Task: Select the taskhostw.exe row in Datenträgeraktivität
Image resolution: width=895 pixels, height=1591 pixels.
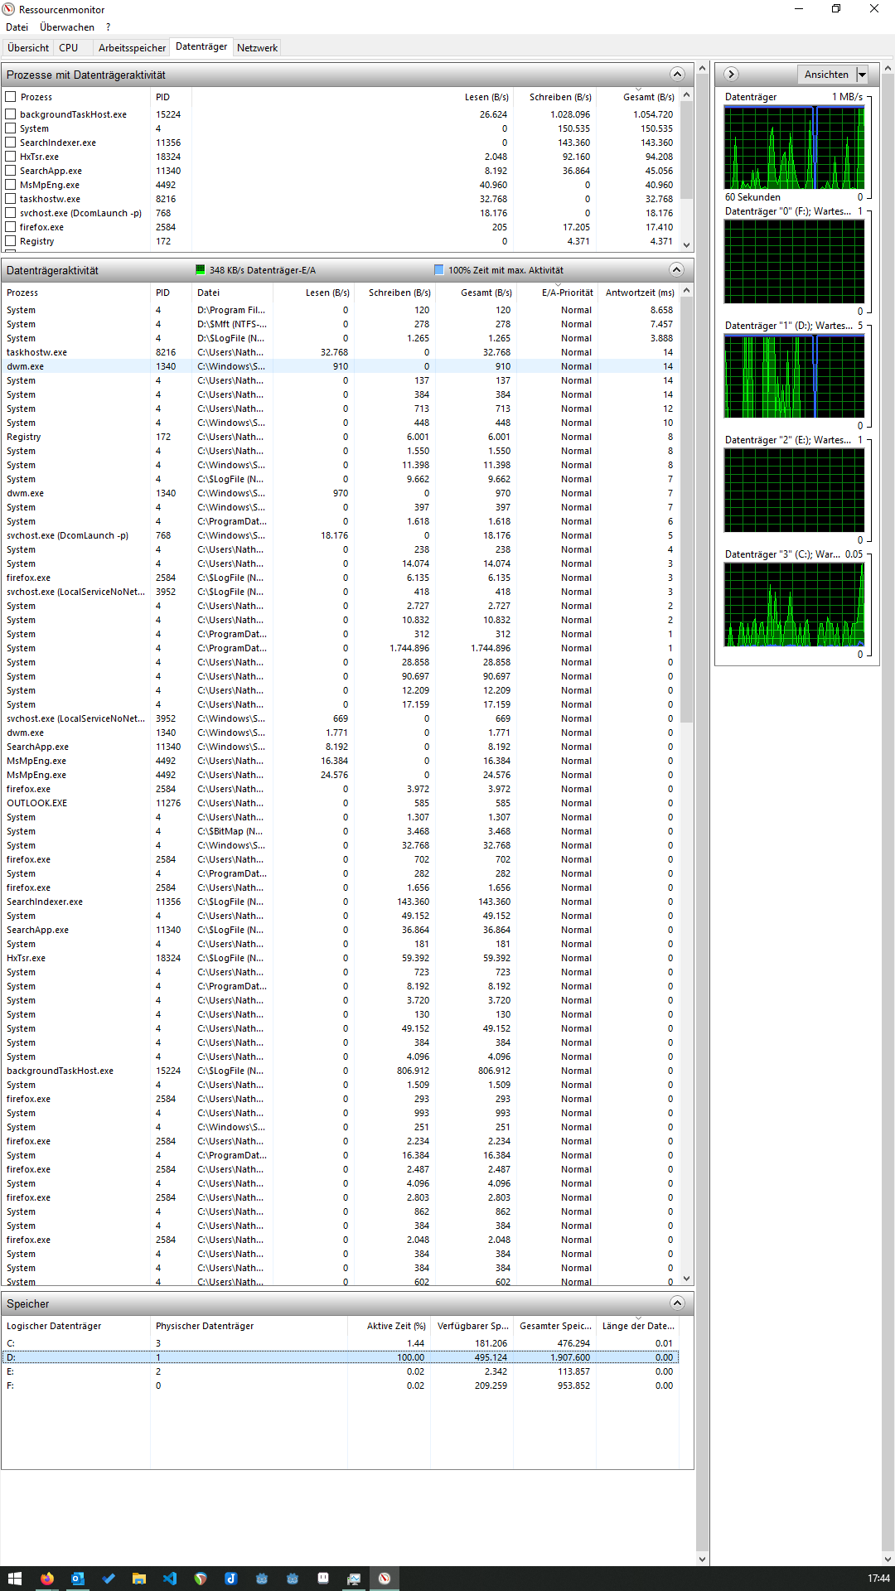Action: tap(341, 352)
